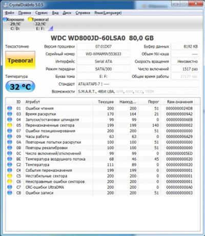This screenshot has width=205, height=236.
Task: Click the Порог column header
Action: 149,102
